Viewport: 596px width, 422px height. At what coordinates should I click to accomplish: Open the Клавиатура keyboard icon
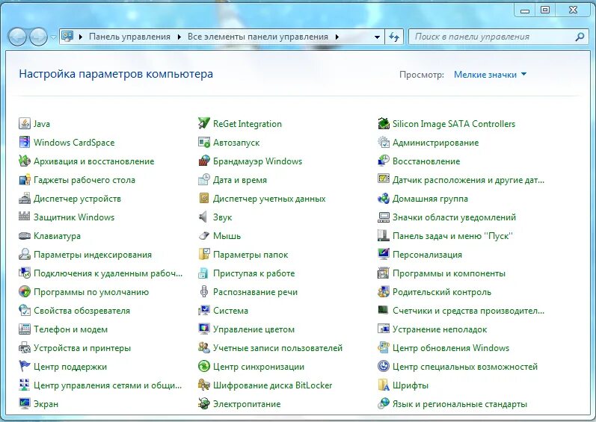[25, 236]
